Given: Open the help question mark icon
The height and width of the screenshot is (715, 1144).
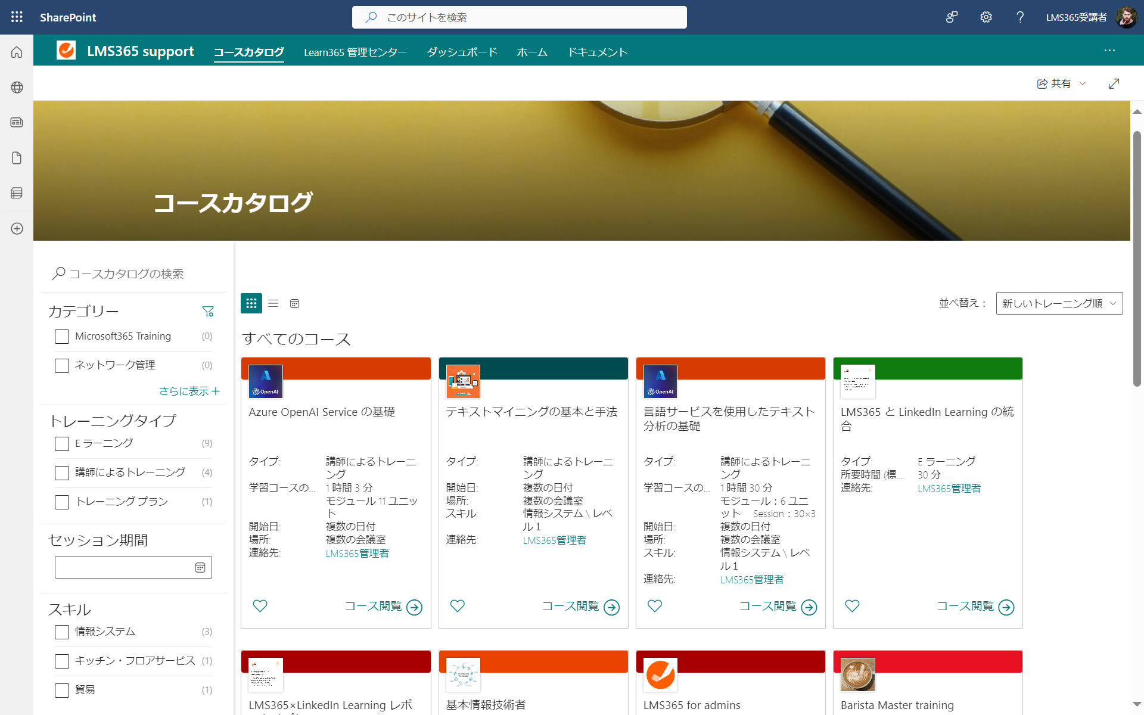Looking at the screenshot, I should (x=1020, y=17).
